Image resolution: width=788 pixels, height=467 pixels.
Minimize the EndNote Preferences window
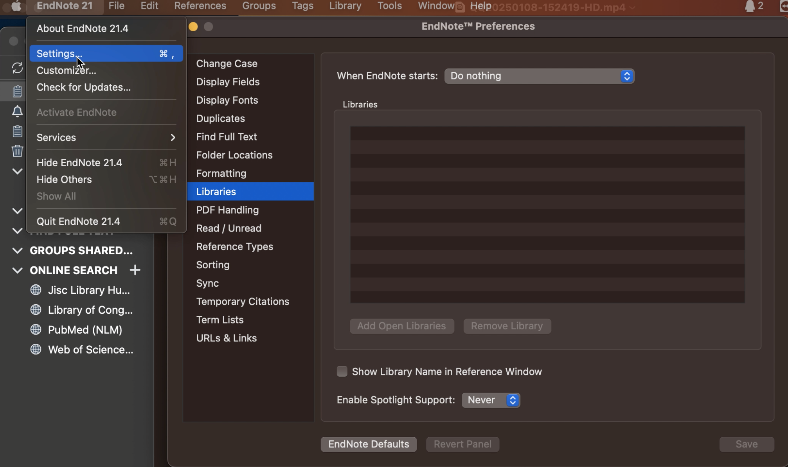pyautogui.click(x=193, y=27)
